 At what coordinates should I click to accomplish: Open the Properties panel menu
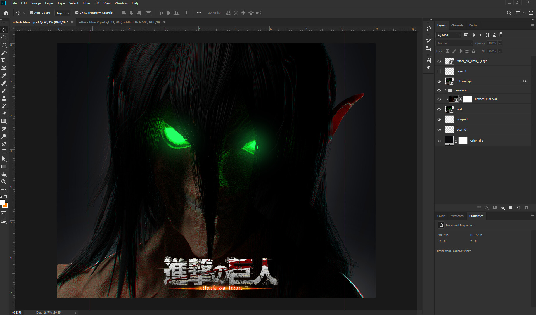coord(532,216)
